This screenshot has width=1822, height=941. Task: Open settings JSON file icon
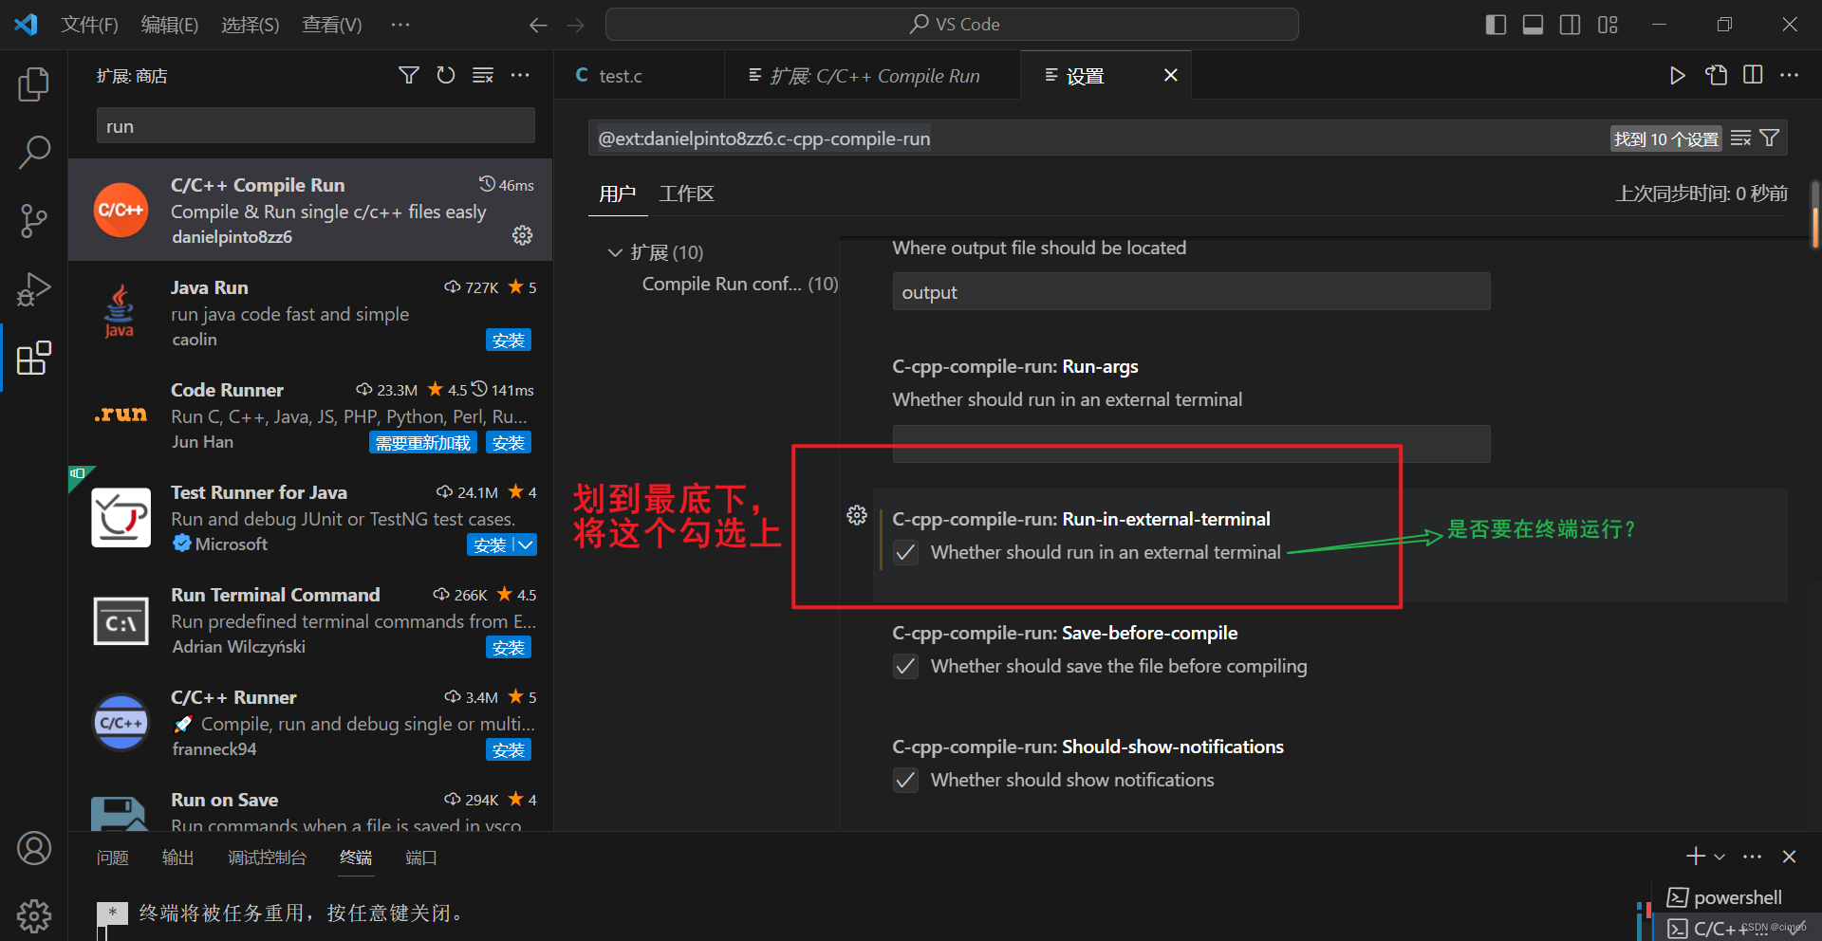coord(1716,75)
